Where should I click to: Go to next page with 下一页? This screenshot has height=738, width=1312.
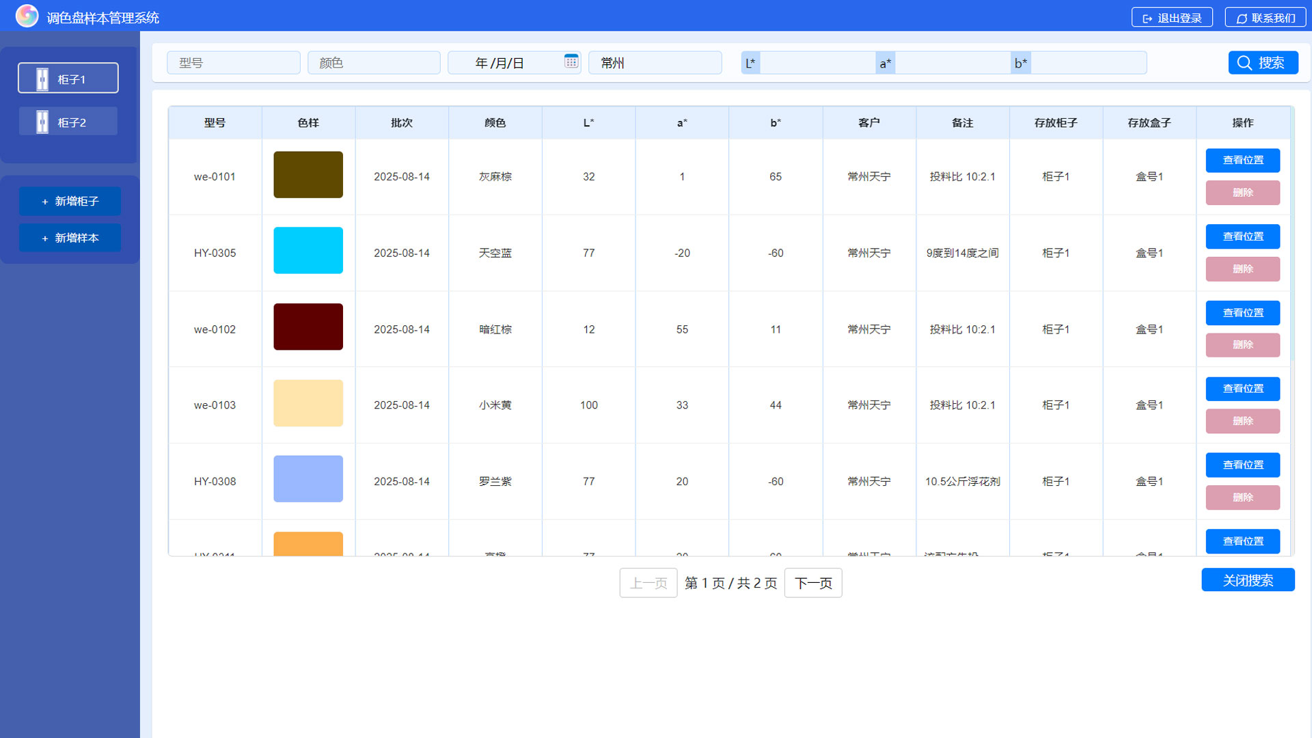812,583
